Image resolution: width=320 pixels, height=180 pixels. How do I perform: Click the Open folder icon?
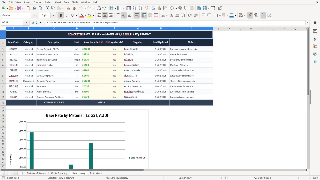pyautogui.click(x=11, y=8)
